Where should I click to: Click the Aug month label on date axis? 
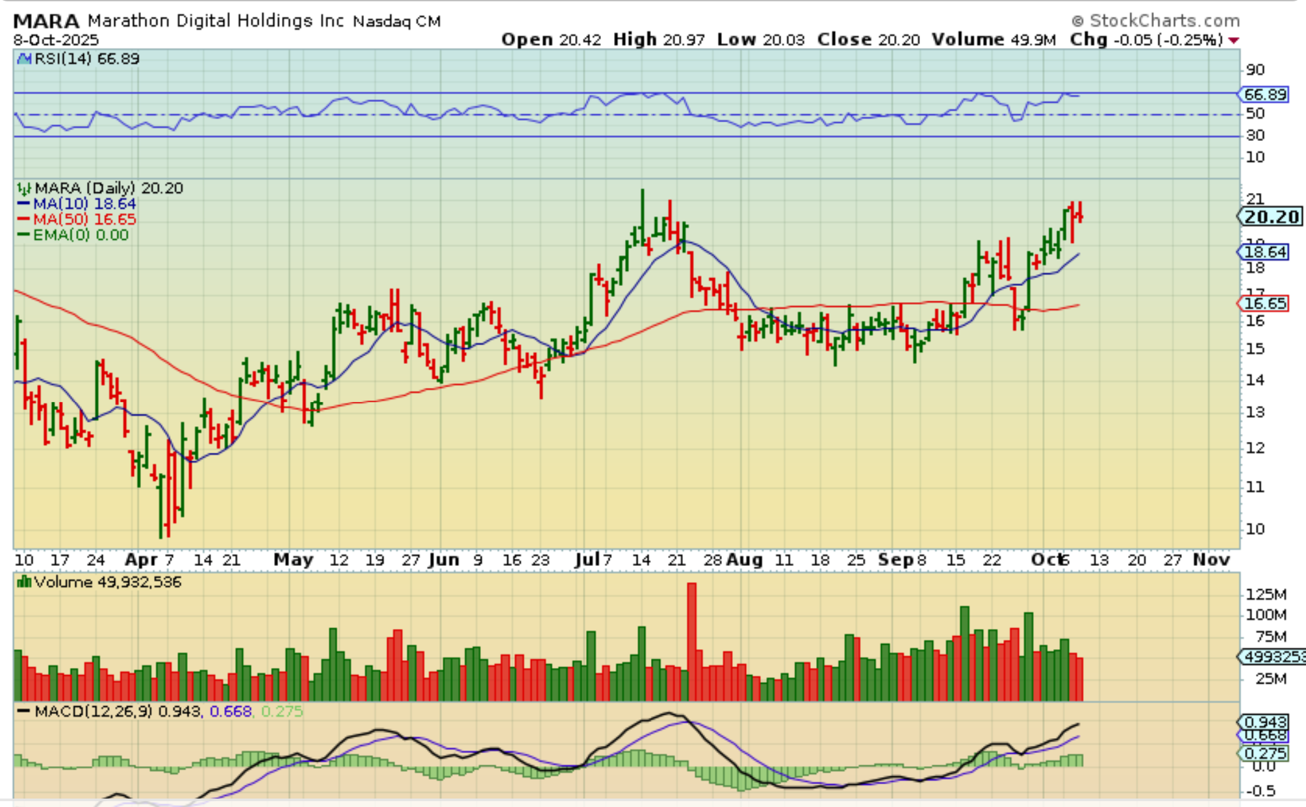click(x=745, y=560)
